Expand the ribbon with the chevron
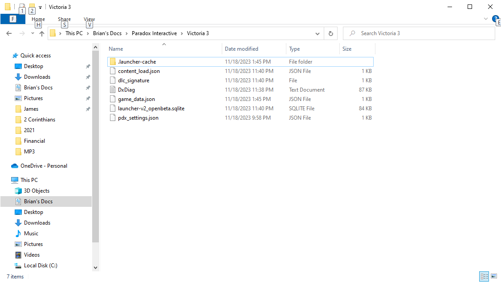This screenshot has height=282, width=501. (x=486, y=19)
